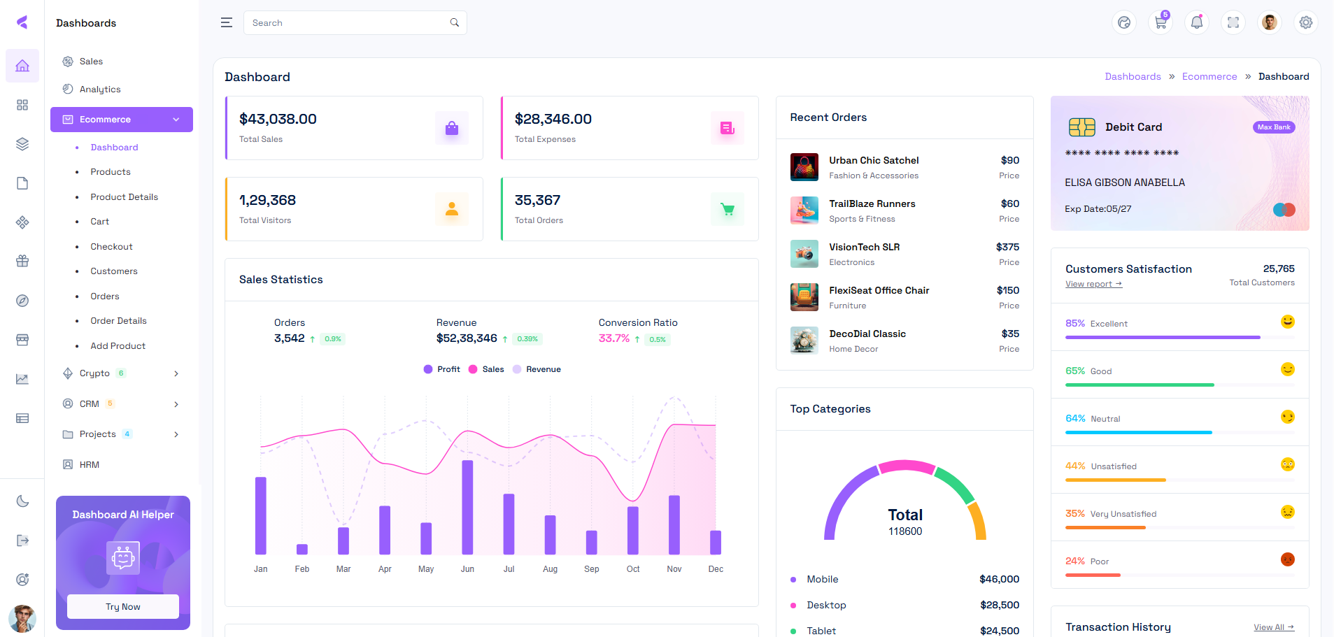The height and width of the screenshot is (637, 1334).
Task: Open Orders in the submenu
Action: (x=105, y=296)
